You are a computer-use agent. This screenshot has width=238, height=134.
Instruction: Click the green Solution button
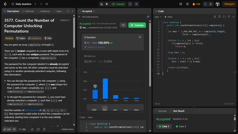pos(137,25)
